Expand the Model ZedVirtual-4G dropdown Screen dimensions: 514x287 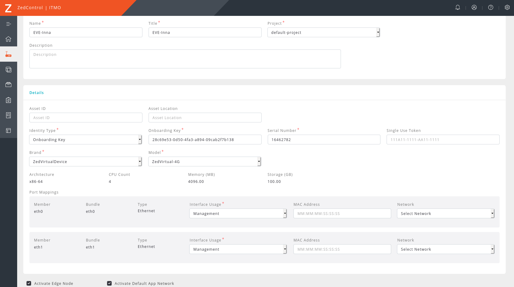pos(205,162)
